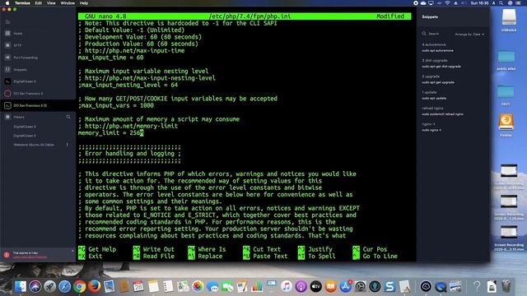Click the trial expiration notice icon
Viewport: 527px width, 296px height.
pos(7,255)
